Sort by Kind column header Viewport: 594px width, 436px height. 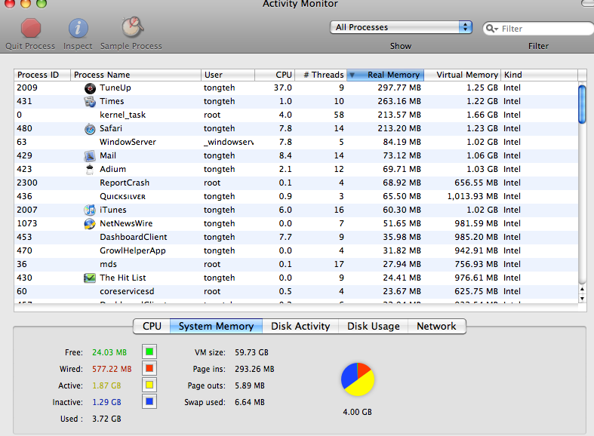539,75
